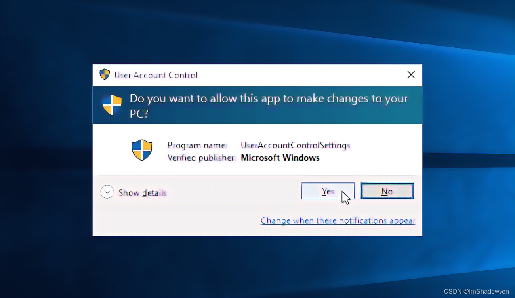Deny the request by clicking No
This screenshot has height=298, width=515.
pyautogui.click(x=387, y=191)
